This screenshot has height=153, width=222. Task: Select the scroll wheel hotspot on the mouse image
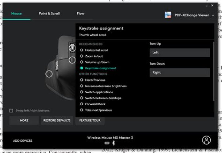pyautogui.click(x=72, y=48)
